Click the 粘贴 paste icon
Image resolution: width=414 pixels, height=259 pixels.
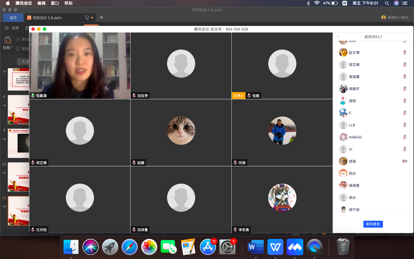click(8, 40)
